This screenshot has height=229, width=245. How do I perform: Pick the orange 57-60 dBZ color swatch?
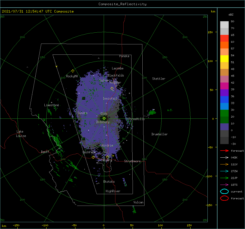[x=224, y=45]
